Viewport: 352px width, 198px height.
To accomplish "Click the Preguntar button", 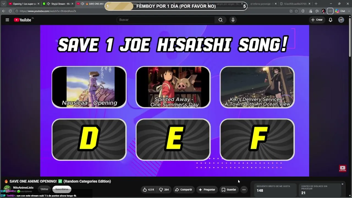I will point(207,189).
